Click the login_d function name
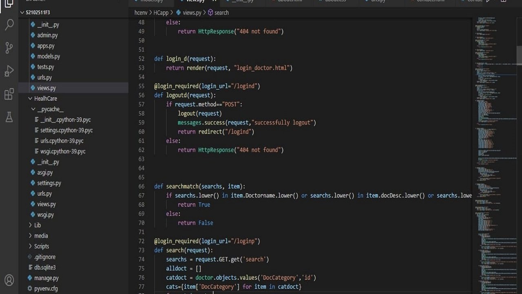Screen dimensions: 522x294 [176, 59]
